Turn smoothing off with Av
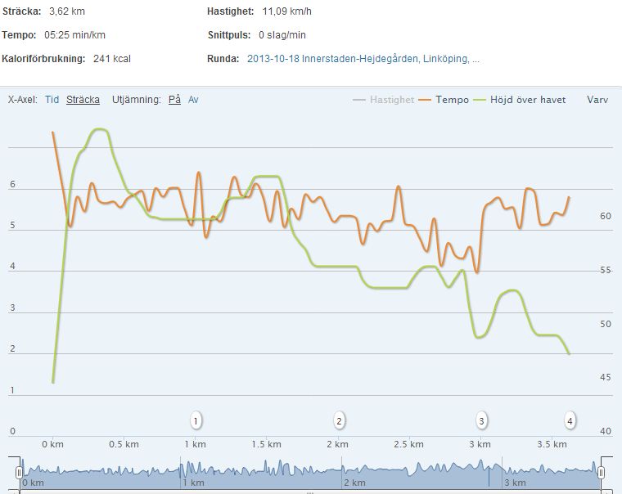Screen dimensions: 622x494 coord(193,100)
